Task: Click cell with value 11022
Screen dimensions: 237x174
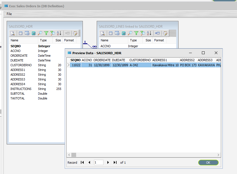Action: coord(76,65)
